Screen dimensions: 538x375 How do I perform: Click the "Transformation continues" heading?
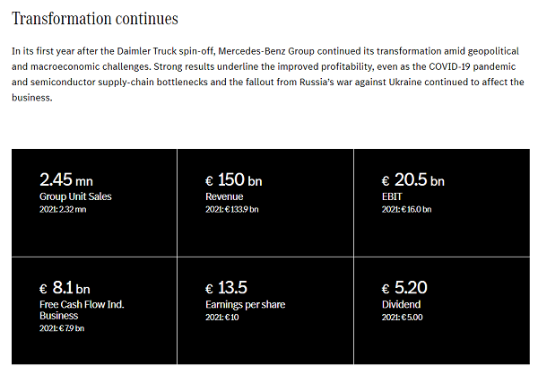(x=95, y=19)
